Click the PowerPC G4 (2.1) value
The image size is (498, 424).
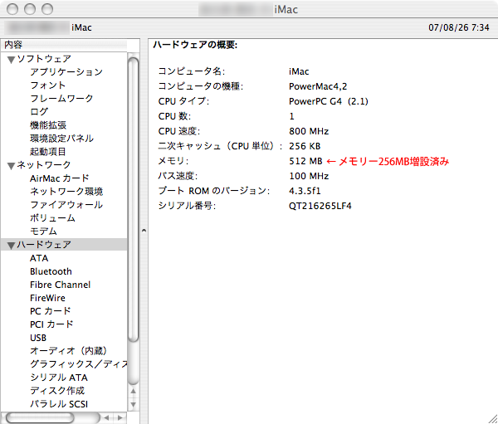pos(329,101)
